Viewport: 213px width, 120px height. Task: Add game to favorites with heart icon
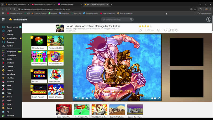(x=165, y=30)
